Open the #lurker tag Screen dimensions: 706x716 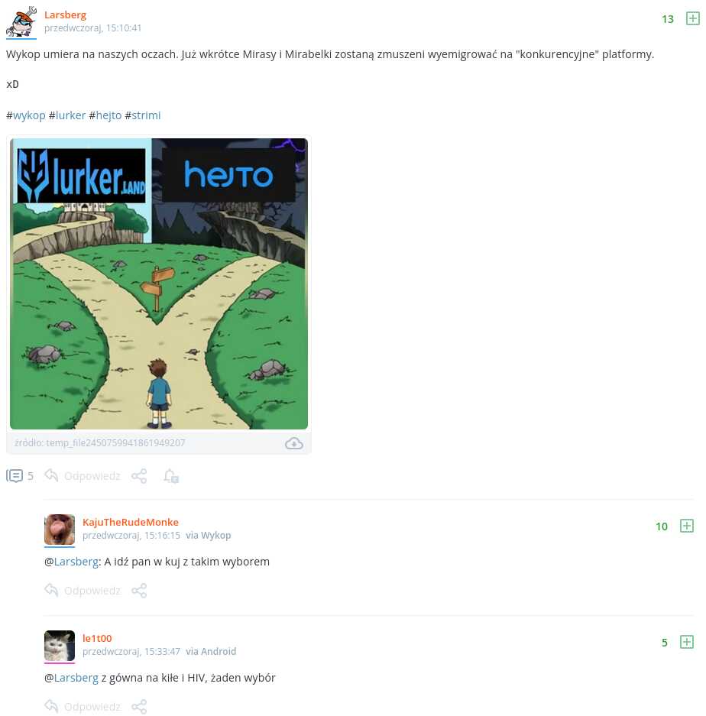(x=67, y=115)
